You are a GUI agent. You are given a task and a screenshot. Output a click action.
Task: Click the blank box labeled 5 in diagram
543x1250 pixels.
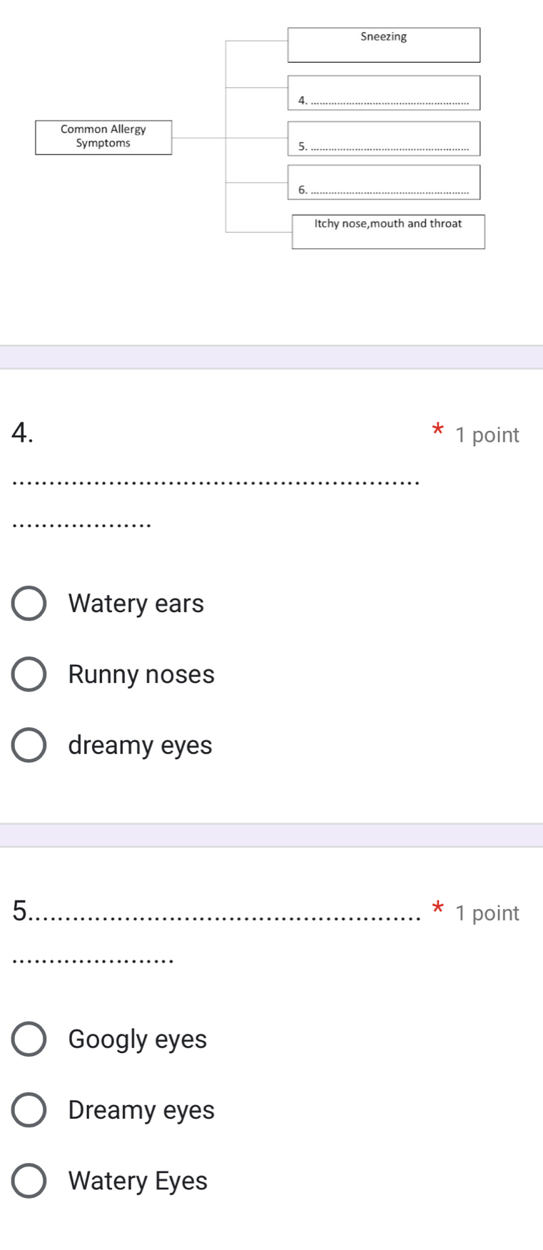tap(383, 138)
